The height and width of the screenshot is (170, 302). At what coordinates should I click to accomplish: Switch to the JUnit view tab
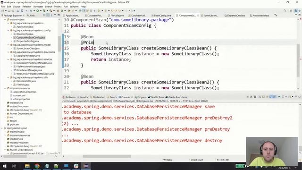31,16
